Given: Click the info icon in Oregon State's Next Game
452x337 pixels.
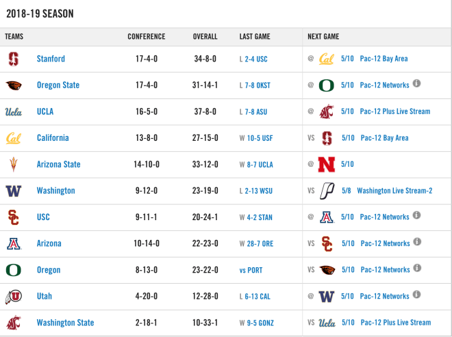Looking at the screenshot, I should pyautogui.click(x=416, y=83).
